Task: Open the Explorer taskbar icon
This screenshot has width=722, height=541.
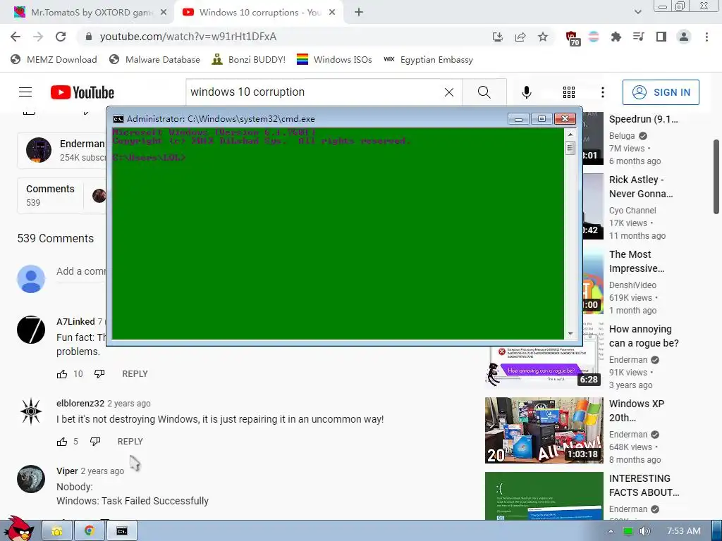Action: [x=58, y=531]
